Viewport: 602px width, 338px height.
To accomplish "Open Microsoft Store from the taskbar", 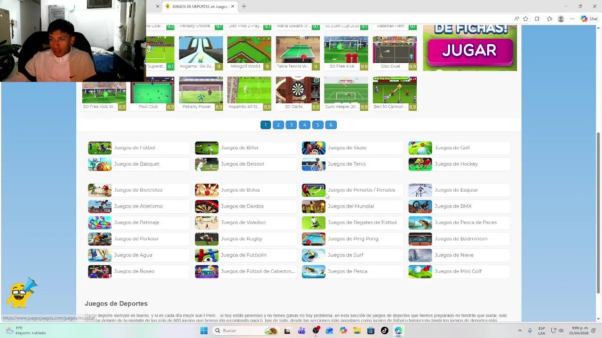I will (x=371, y=330).
